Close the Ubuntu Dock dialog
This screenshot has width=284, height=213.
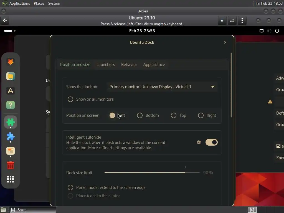point(225,42)
